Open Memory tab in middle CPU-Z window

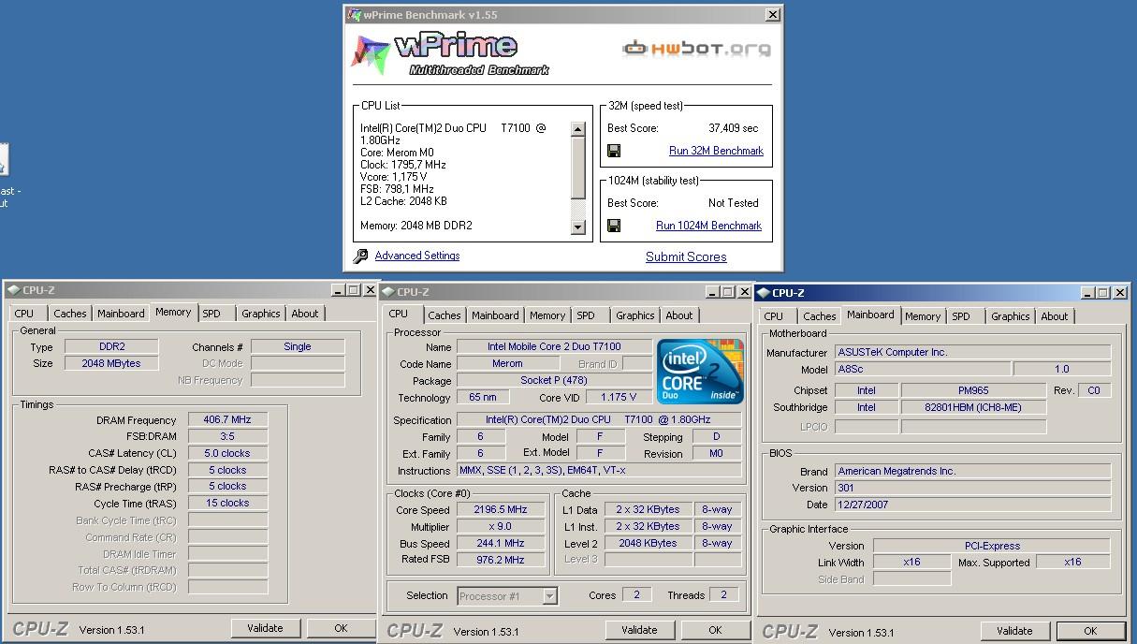547,315
